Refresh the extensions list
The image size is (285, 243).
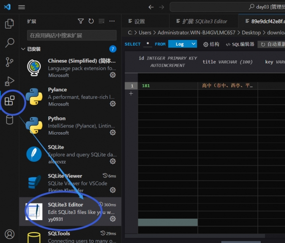click(x=91, y=21)
